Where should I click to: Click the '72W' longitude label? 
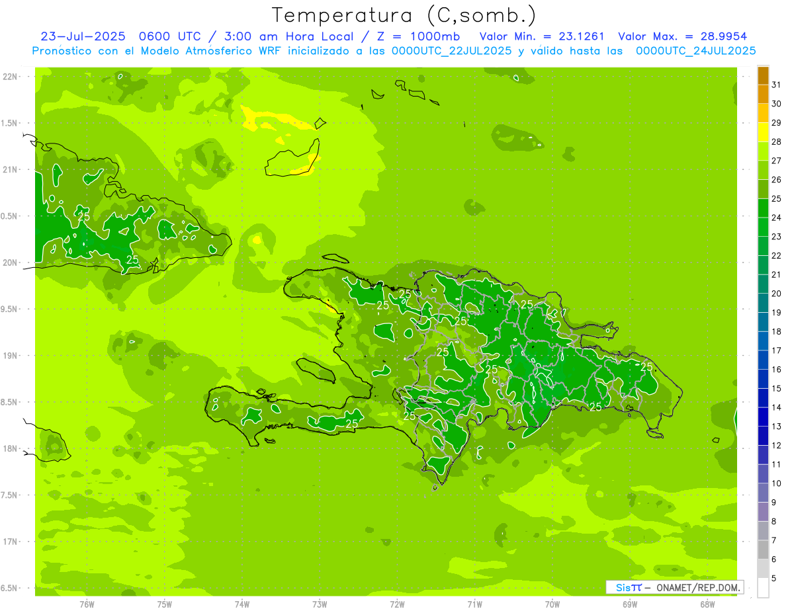(397, 604)
